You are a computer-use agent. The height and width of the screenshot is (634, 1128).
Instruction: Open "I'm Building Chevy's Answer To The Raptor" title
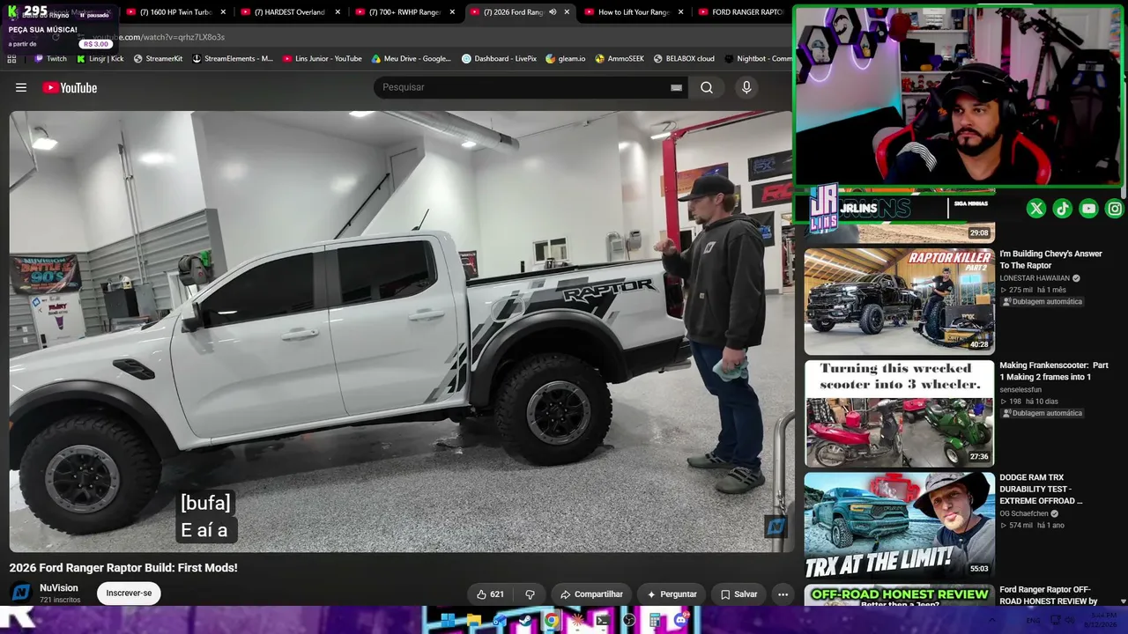pyautogui.click(x=1050, y=259)
